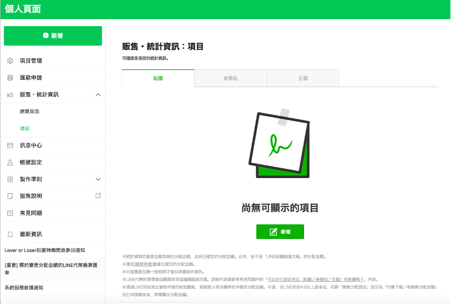Click the 販售・統計資訊：項目 page heading
This screenshot has height=304, width=451.
pyautogui.click(x=163, y=46)
